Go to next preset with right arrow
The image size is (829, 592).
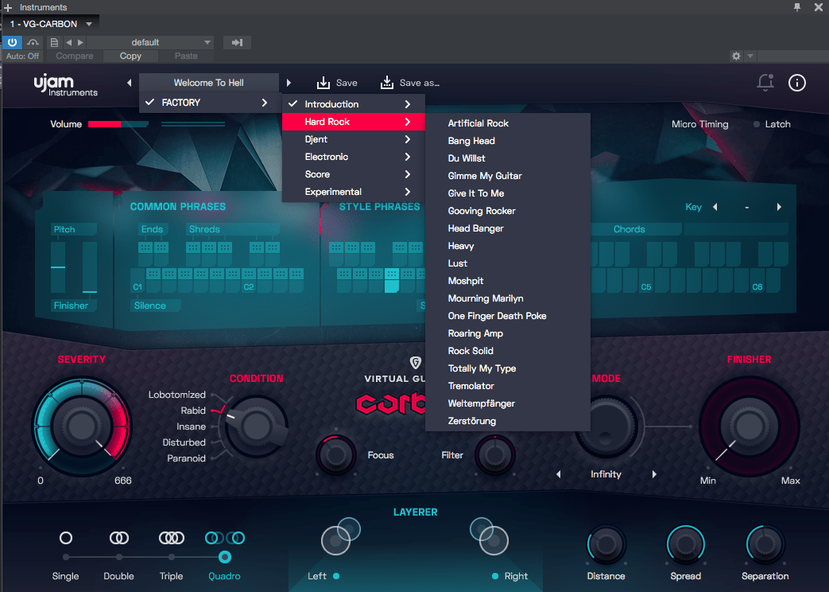289,83
